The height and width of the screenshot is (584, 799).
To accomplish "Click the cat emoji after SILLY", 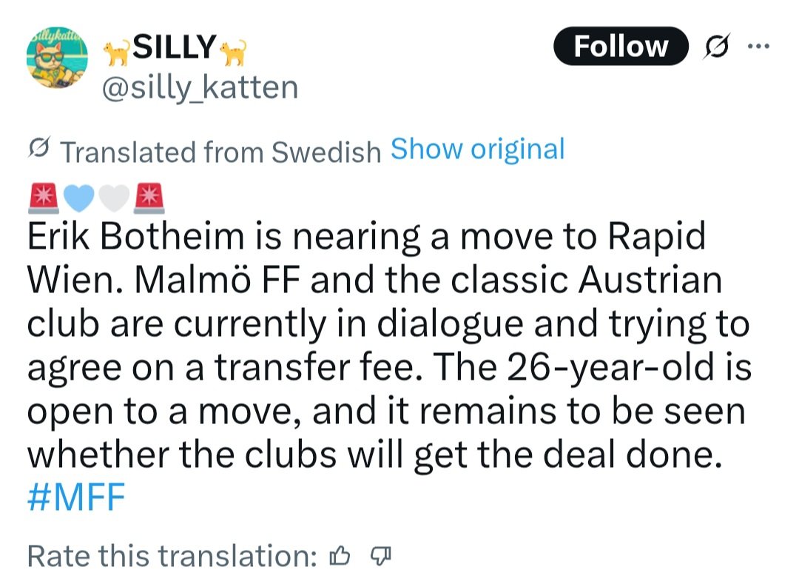I will [x=234, y=52].
